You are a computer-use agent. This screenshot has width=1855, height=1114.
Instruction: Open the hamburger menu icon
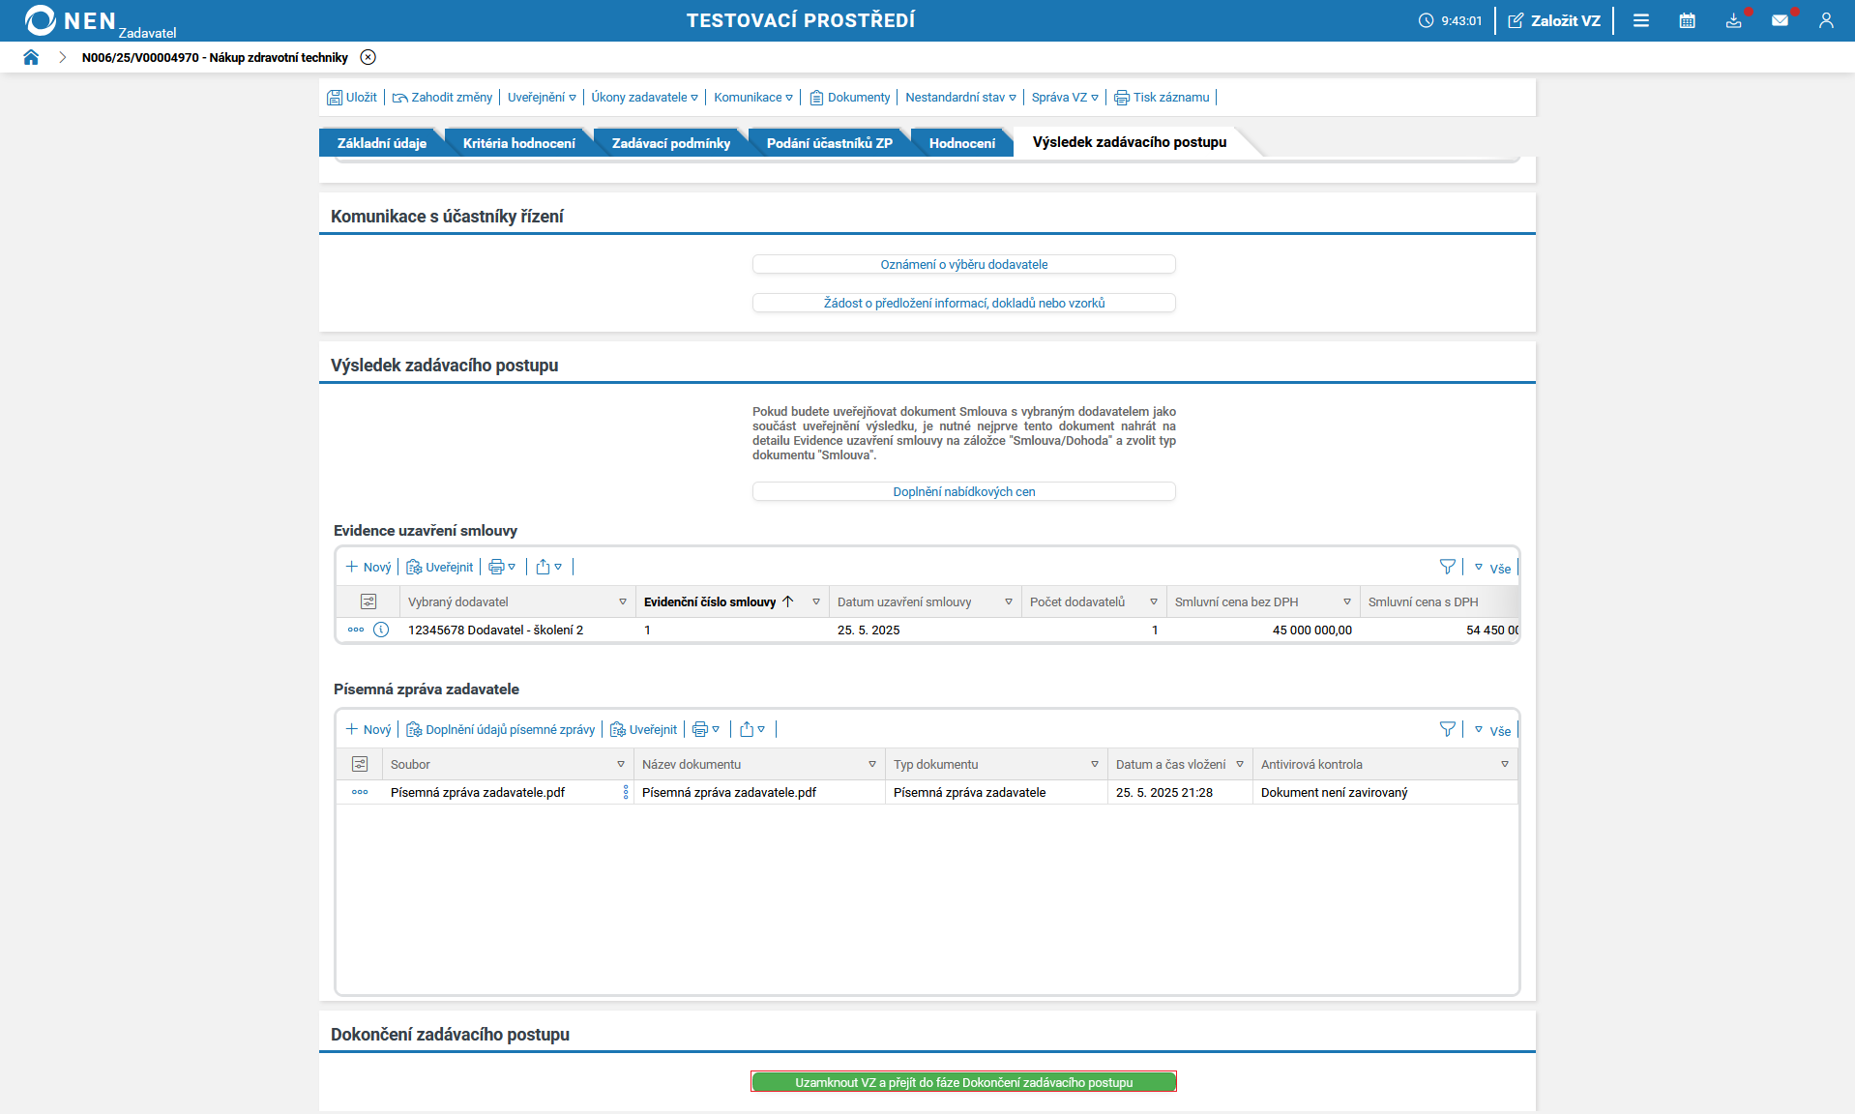click(x=1641, y=20)
